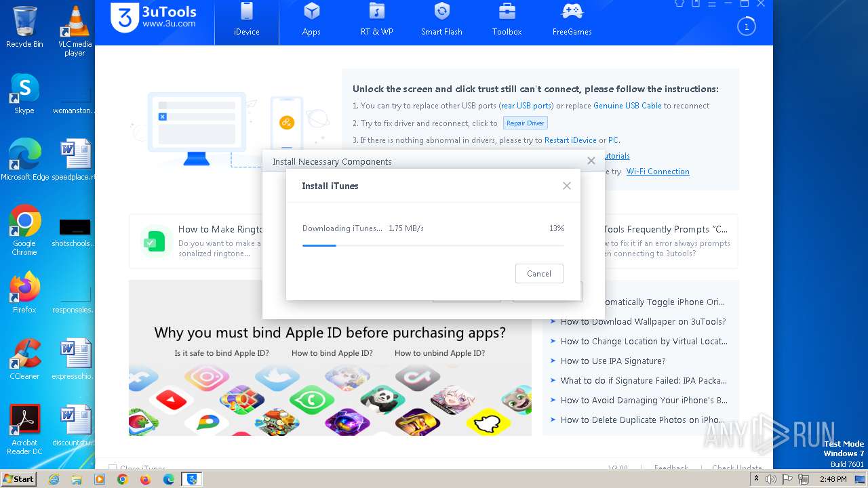Open What to do if Signature Failed article
Image resolution: width=868 pixels, height=488 pixels.
[x=644, y=381]
